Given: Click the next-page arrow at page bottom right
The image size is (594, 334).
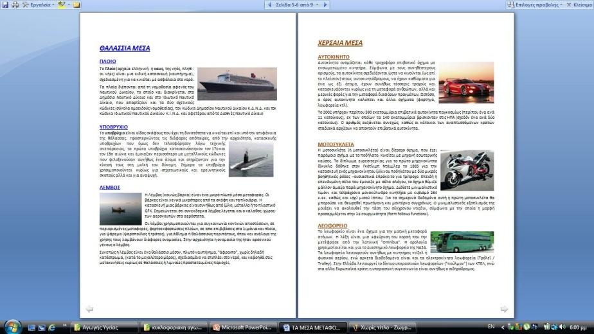Looking at the screenshot, I should pyautogui.click(x=504, y=309).
